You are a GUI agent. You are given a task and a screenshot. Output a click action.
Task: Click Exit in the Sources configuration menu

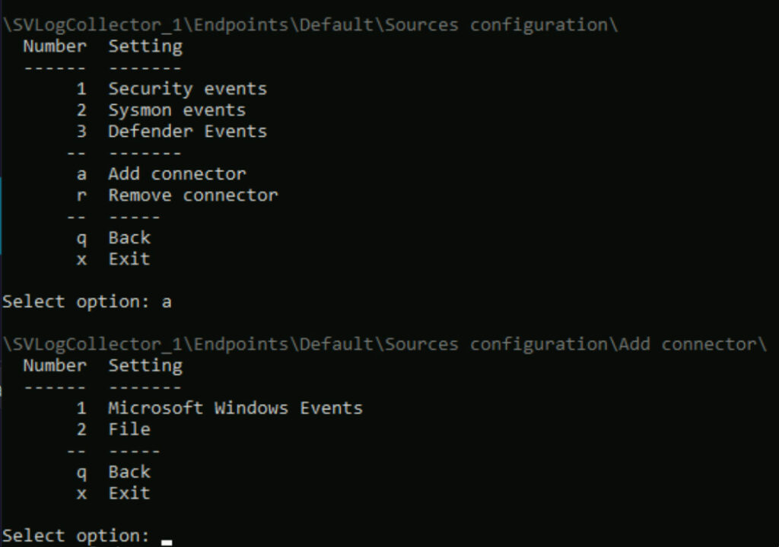129,259
